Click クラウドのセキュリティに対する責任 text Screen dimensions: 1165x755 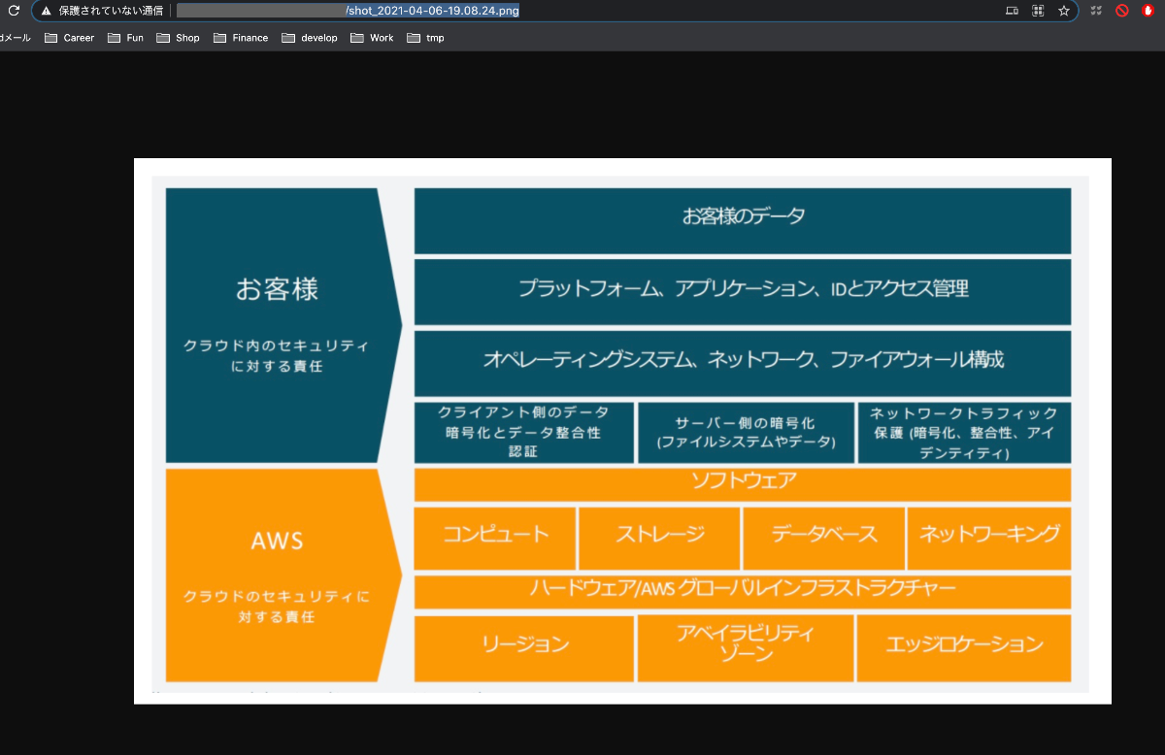[x=277, y=607]
